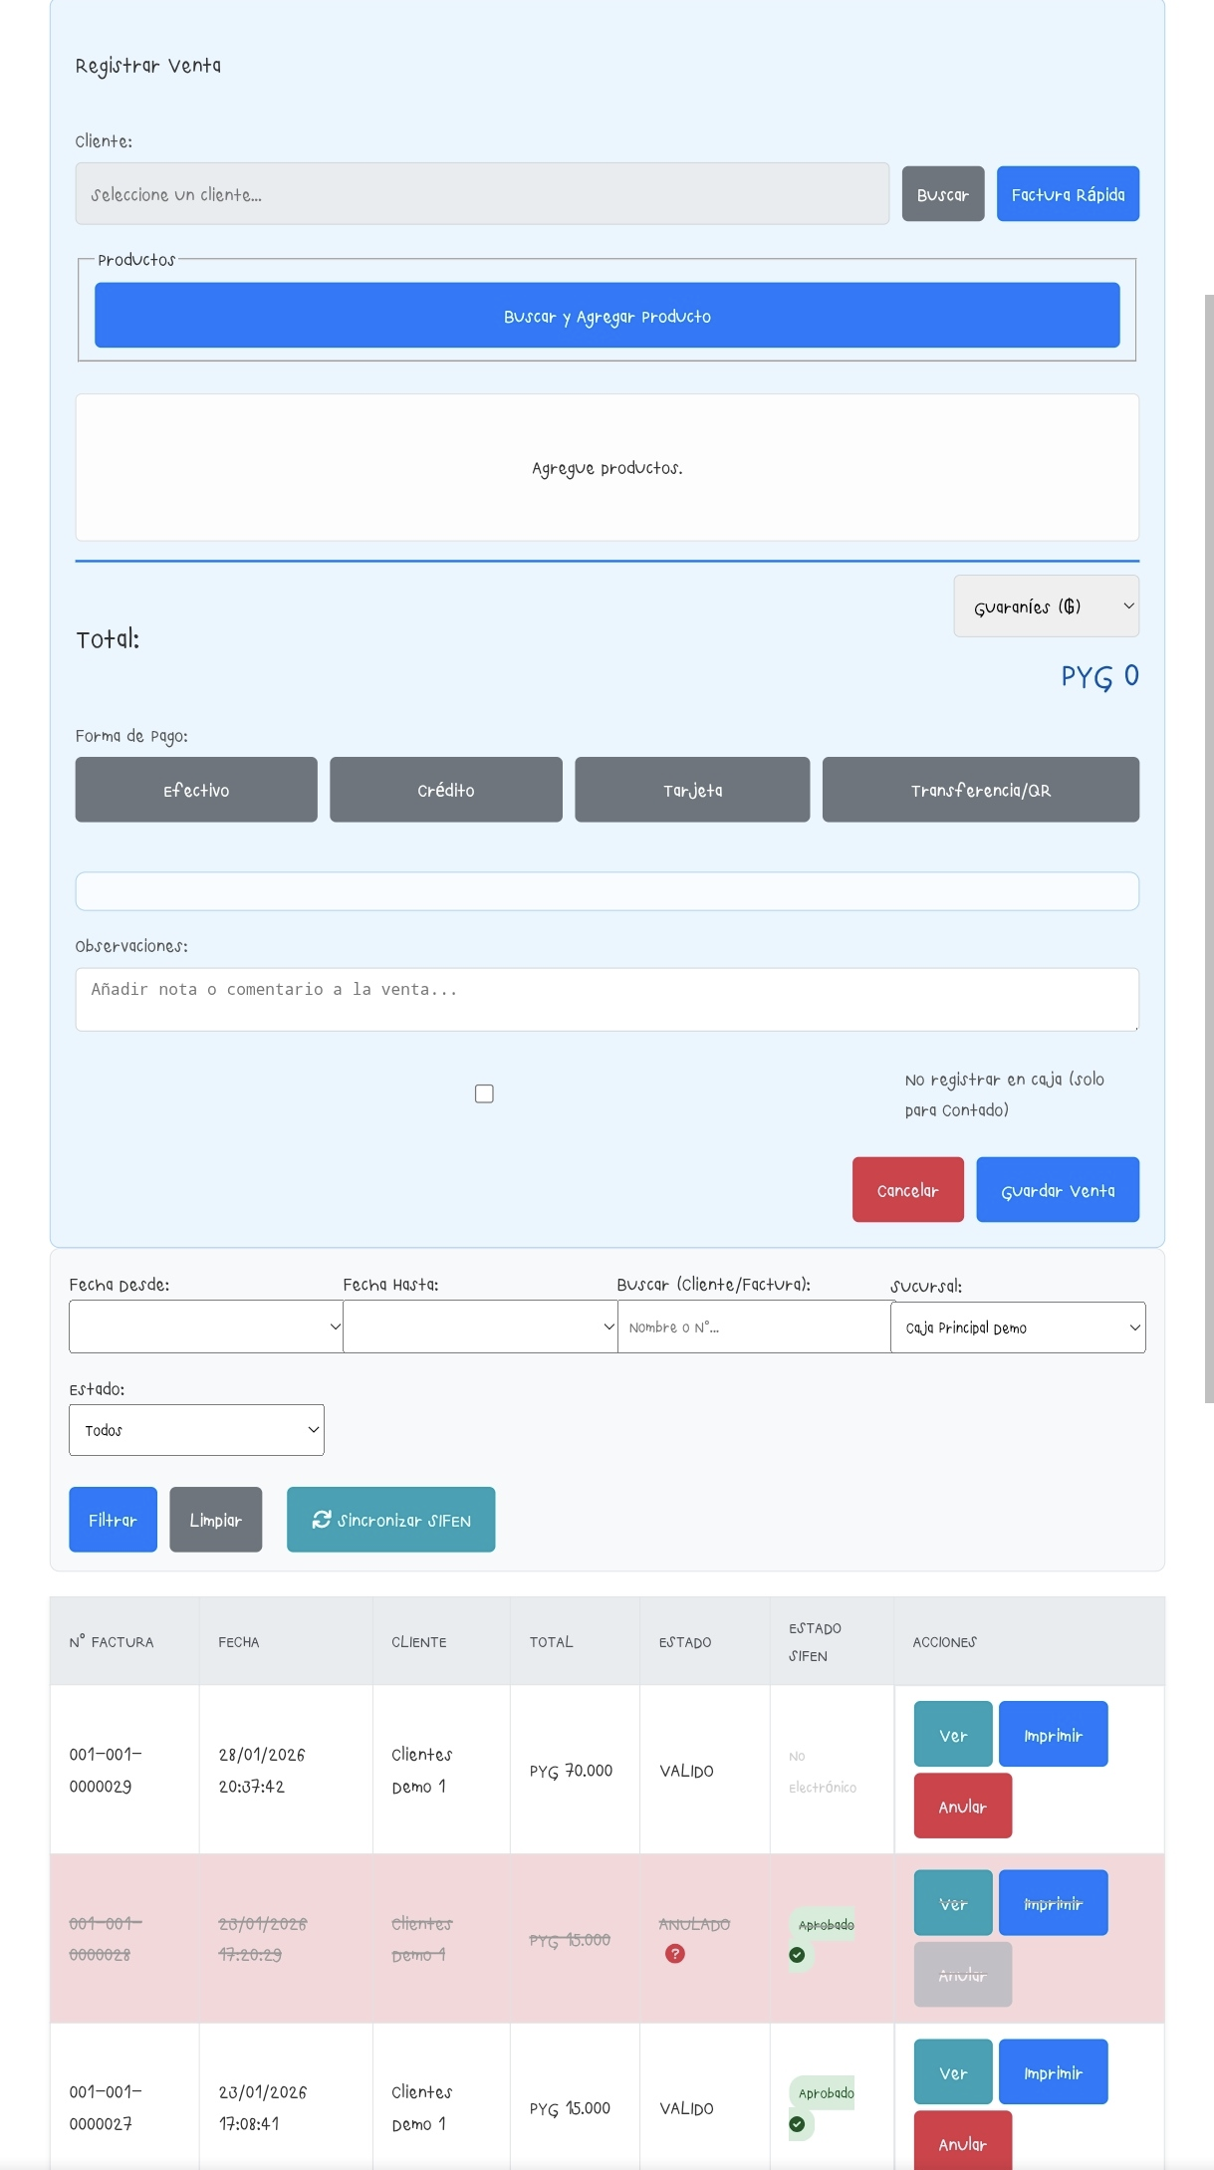The image size is (1214, 2170).
Task: Click struck-through invoice number 001-001-0000028
Action: tap(106, 1939)
